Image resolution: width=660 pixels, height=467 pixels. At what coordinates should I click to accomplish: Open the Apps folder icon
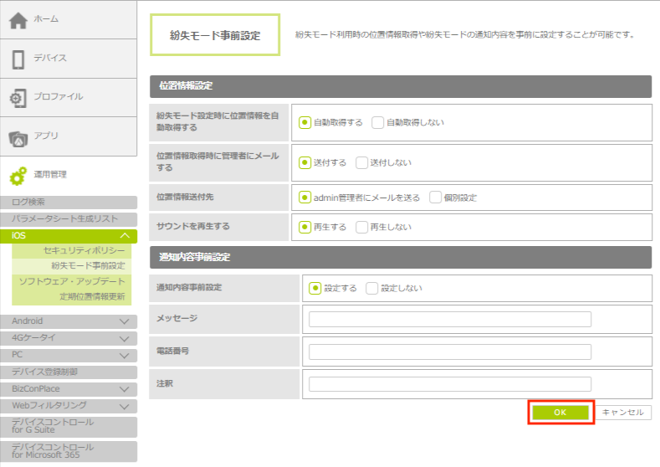[18, 136]
